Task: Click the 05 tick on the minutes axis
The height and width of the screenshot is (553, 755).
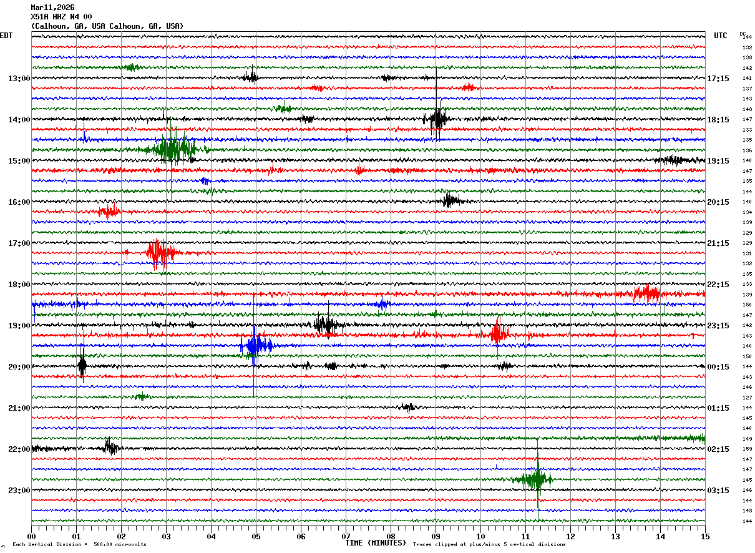Action: (256, 536)
